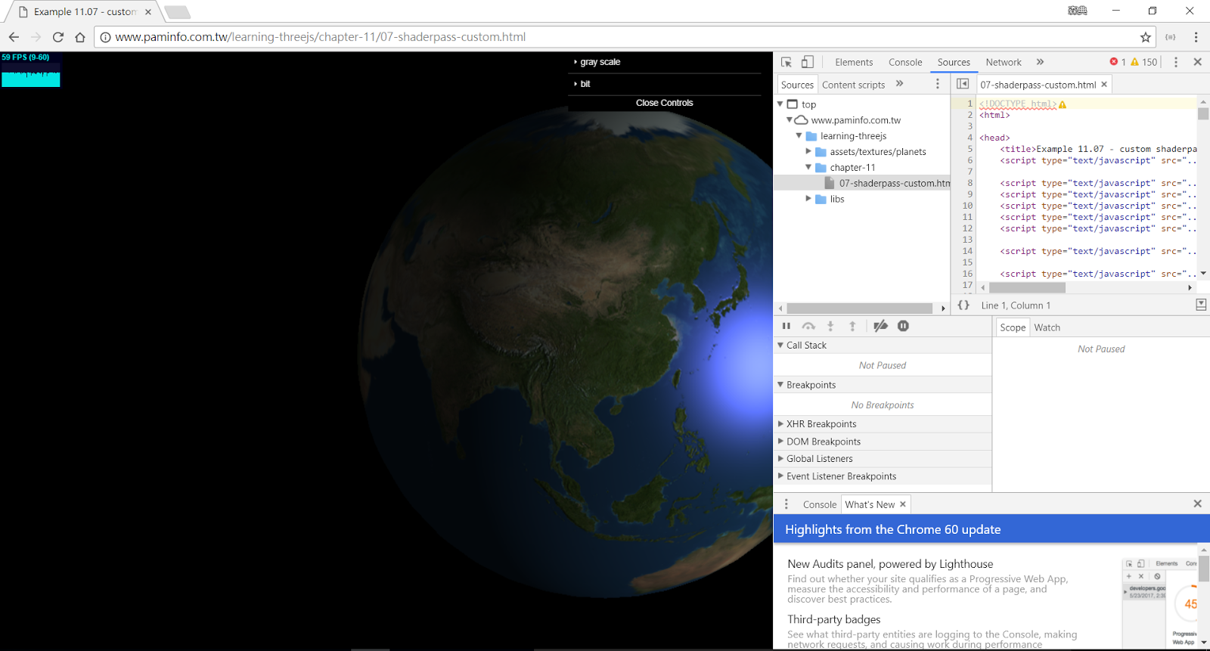Open the home page
The width and height of the screenshot is (1210, 651).
pos(80,37)
